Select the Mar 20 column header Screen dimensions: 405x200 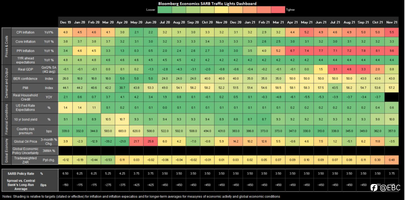pos(108,22)
